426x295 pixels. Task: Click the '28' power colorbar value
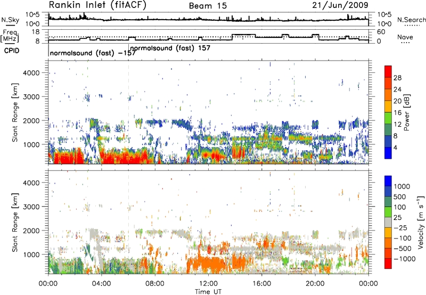[x=397, y=78]
